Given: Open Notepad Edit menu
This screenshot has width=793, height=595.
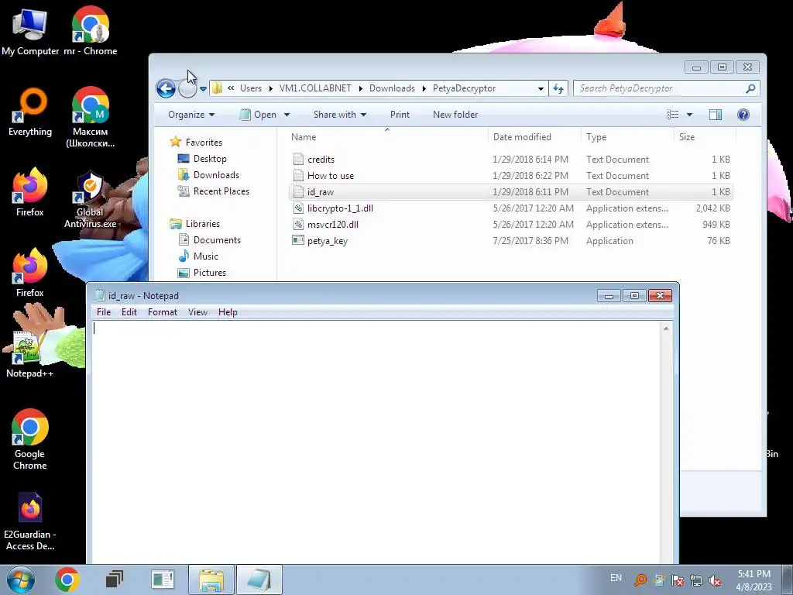Looking at the screenshot, I should click(x=129, y=312).
